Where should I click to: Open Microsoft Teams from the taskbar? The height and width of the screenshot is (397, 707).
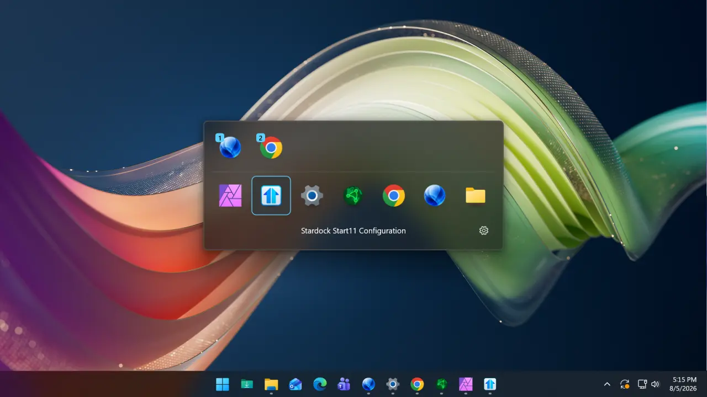pyautogui.click(x=344, y=384)
